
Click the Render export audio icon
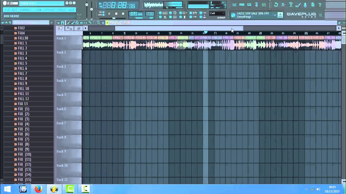point(291,4)
